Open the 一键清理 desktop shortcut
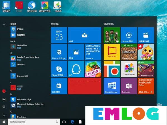 [x=57, y=6]
